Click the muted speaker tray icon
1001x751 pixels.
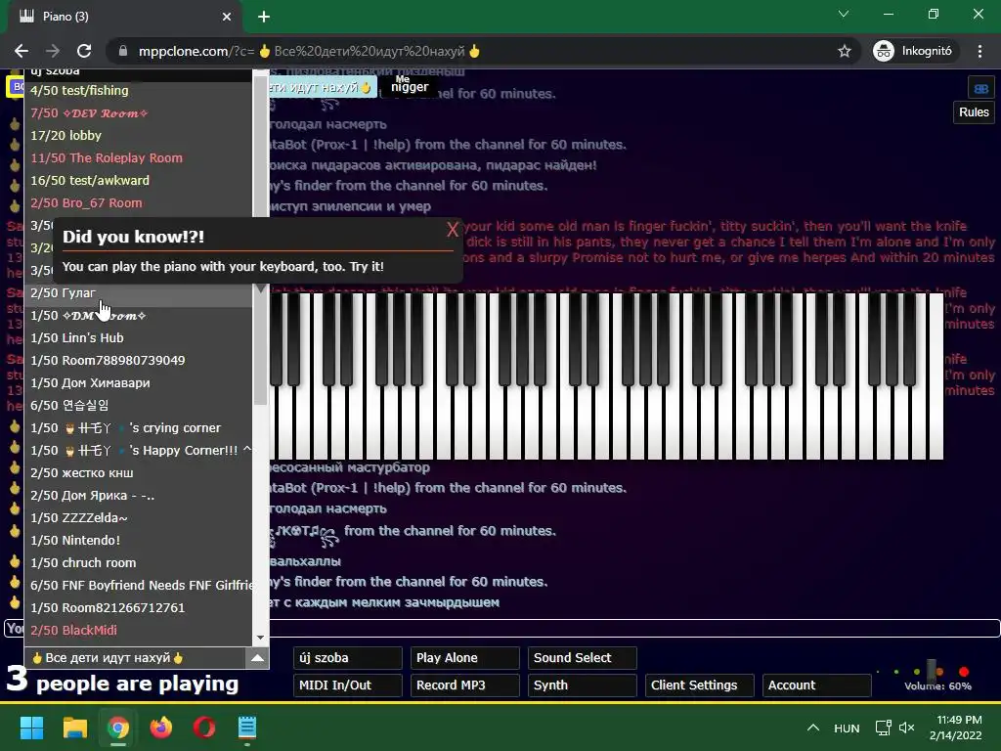click(x=906, y=728)
